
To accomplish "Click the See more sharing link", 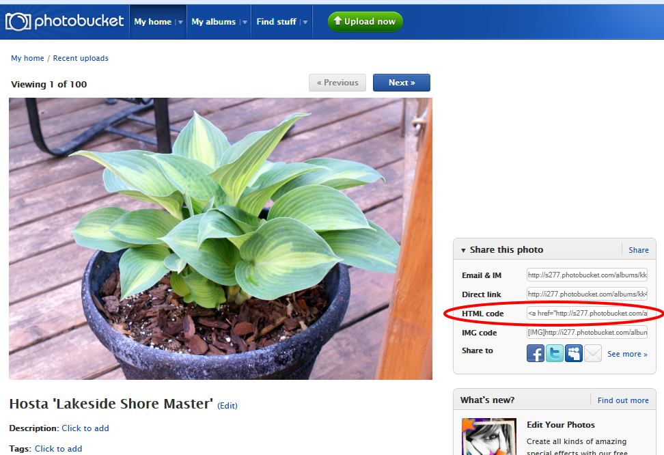I will [627, 354].
